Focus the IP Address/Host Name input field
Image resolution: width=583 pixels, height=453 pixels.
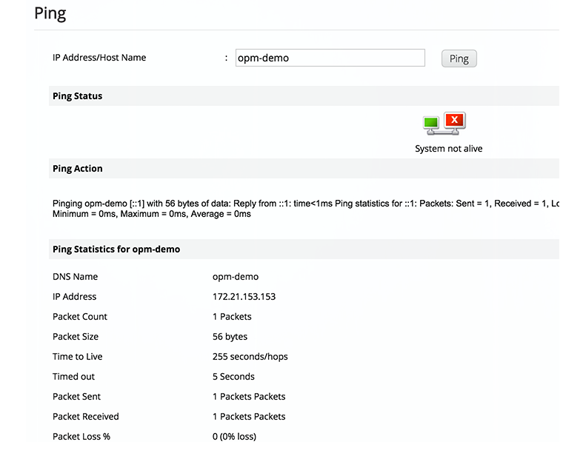(x=330, y=58)
